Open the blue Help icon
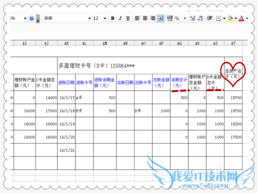The height and width of the screenshot is (193, 258). 31,18
